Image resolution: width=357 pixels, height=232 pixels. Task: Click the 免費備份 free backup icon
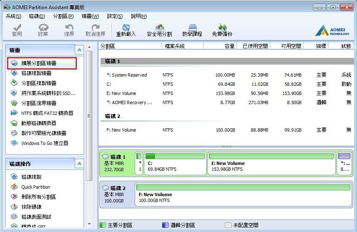(222, 30)
